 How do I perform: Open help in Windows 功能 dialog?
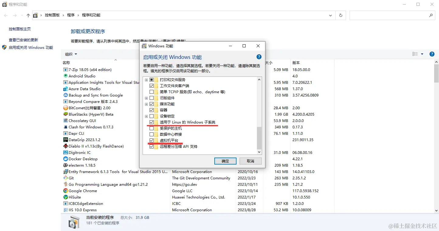pyautogui.click(x=259, y=57)
